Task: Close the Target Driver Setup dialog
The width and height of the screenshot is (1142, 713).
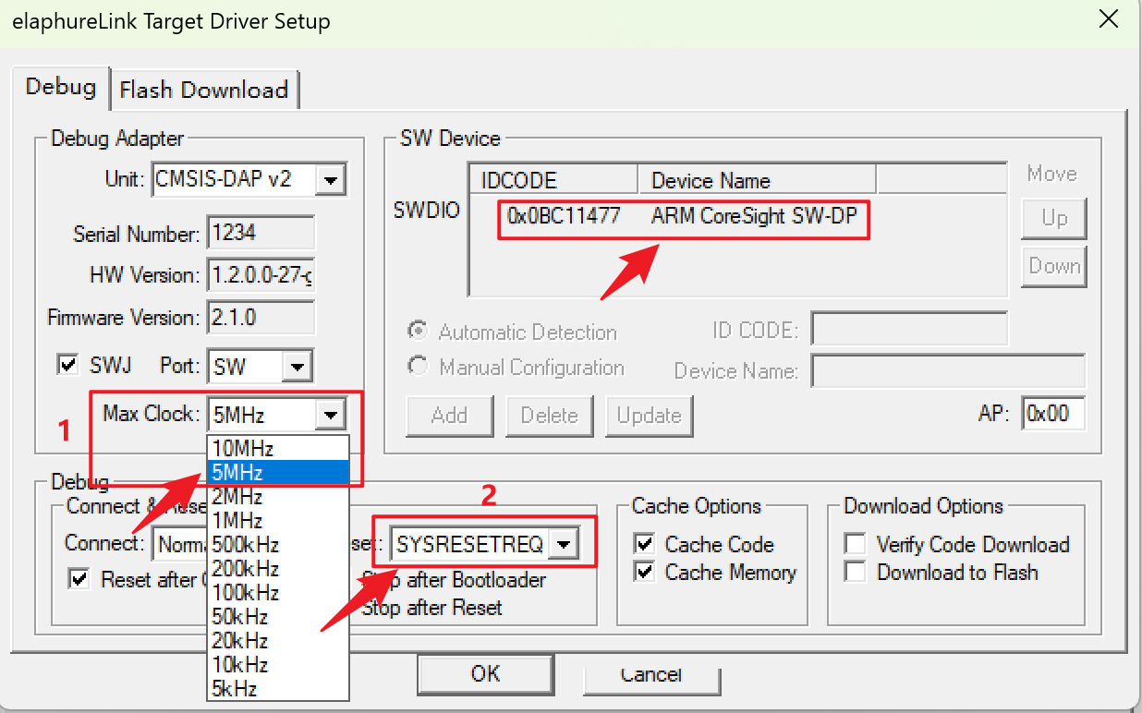Action: click(x=1109, y=20)
